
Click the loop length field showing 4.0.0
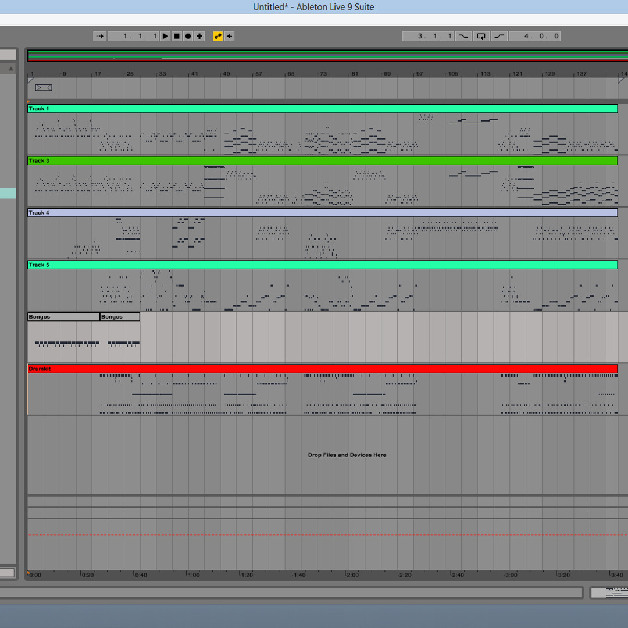pos(534,36)
